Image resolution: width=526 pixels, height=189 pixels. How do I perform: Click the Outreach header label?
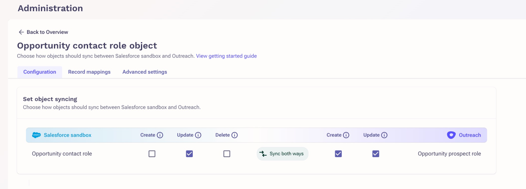(470, 135)
